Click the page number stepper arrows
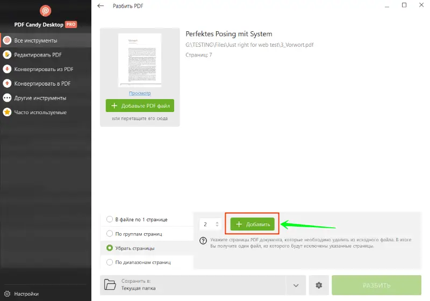This screenshot has width=430, height=301. click(x=217, y=224)
